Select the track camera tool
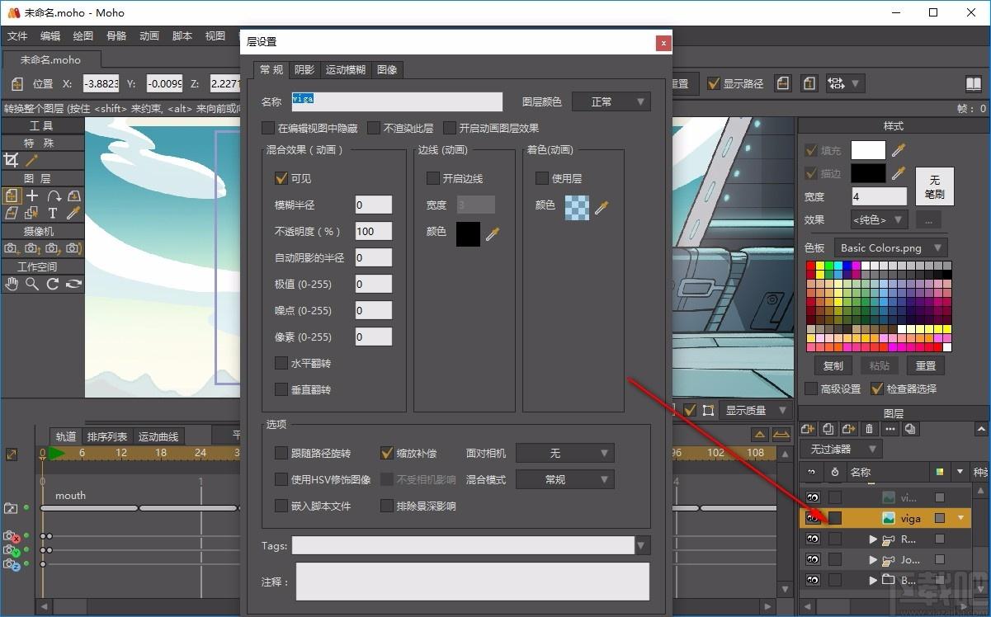This screenshot has height=617, width=991. pyautogui.click(x=12, y=248)
